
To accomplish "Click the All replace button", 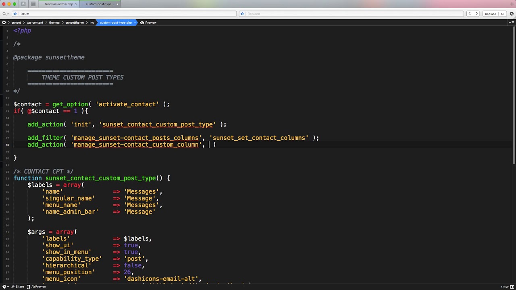I will (502, 14).
